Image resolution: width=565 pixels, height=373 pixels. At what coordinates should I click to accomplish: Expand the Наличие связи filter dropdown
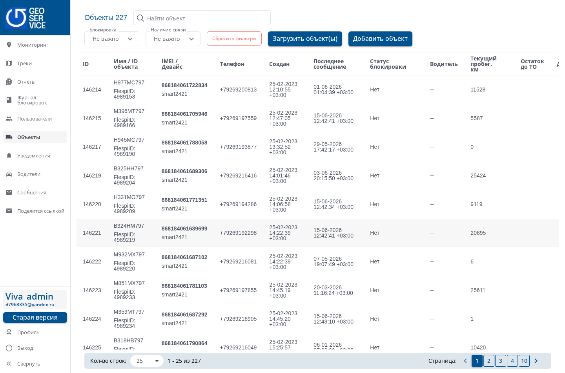pyautogui.click(x=173, y=39)
